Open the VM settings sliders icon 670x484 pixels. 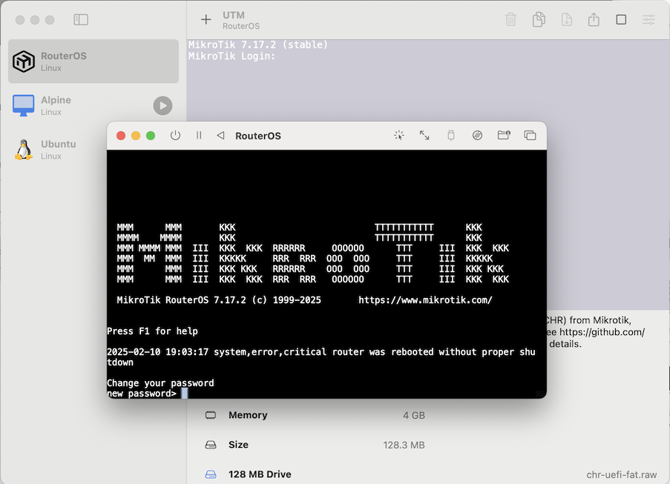pos(648,20)
